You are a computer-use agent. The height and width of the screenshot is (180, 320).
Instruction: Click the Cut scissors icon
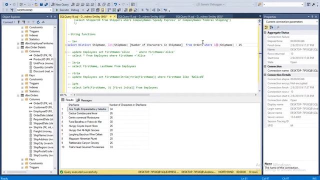pos(99,4)
